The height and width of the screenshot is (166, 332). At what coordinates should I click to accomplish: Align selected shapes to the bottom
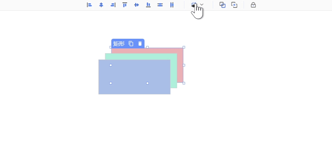[148, 5]
